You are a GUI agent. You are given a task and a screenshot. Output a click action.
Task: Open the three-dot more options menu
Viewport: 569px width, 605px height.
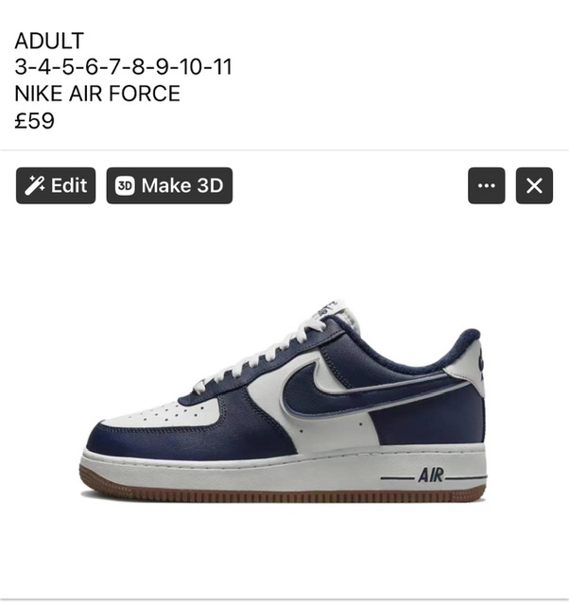(486, 185)
